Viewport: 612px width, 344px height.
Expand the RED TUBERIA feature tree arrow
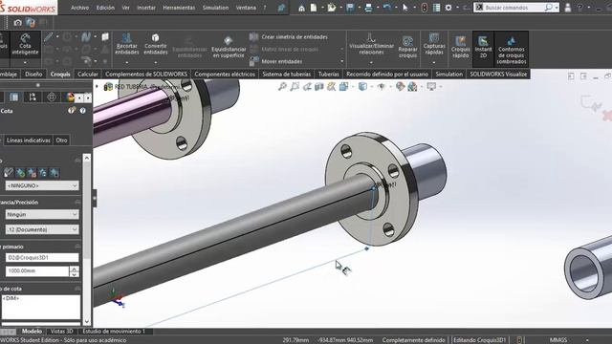click(x=98, y=86)
